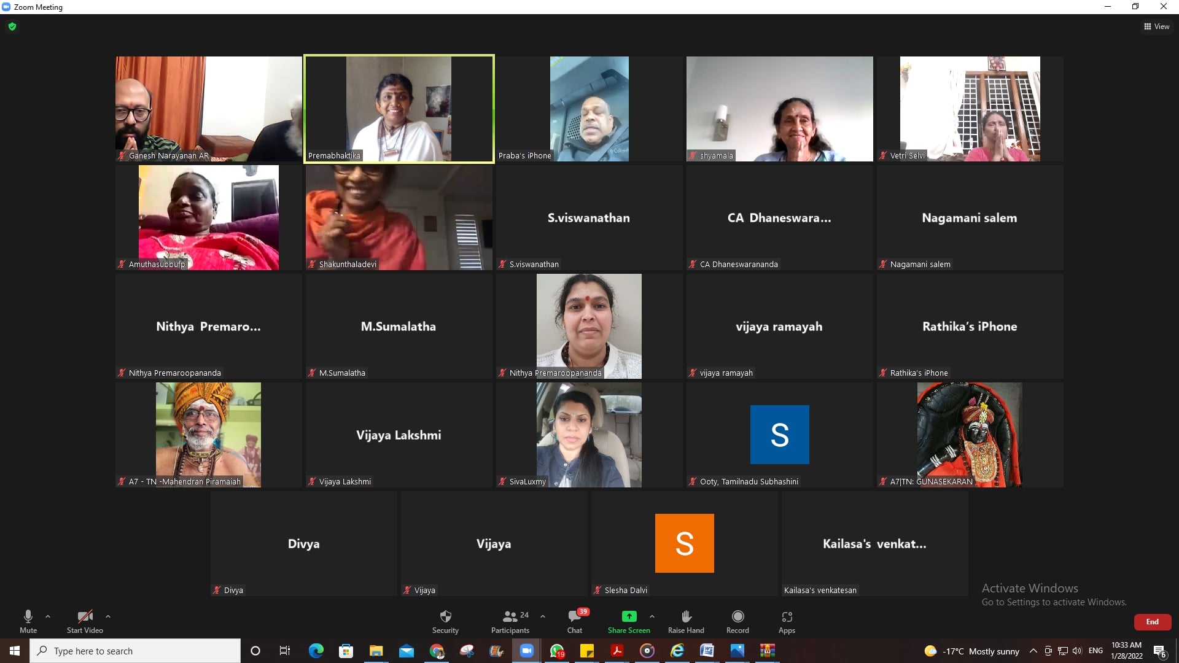
Task: Click the green encryption shield icon
Action: tap(12, 26)
